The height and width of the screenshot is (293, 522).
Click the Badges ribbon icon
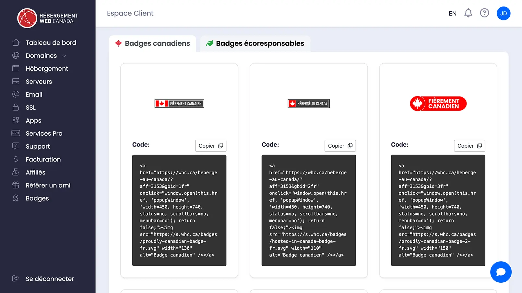pos(16,198)
